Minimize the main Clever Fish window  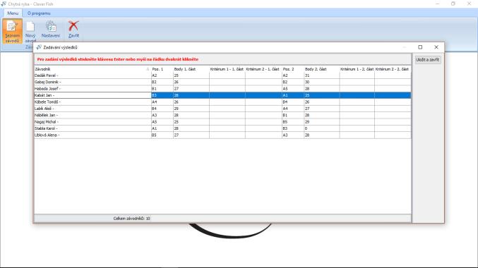pos(438,4)
